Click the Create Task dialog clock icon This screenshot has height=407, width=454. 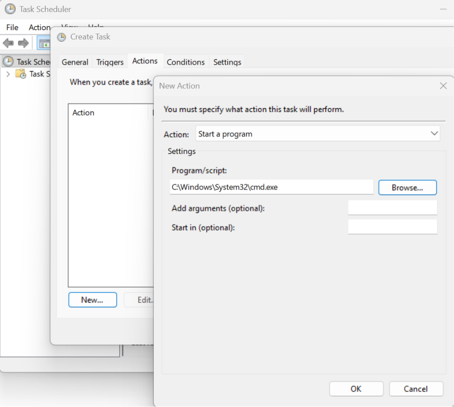point(61,37)
